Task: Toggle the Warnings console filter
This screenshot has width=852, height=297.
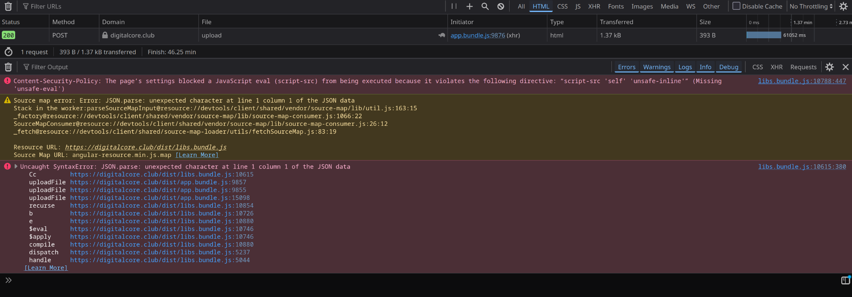Action: (656, 67)
